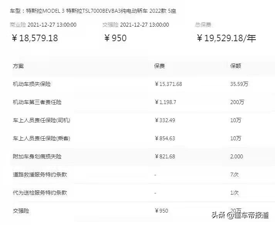Select 车上人员责任保险(司机) row name
The width and height of the screenshot is (275, 225).
[41, 120]
